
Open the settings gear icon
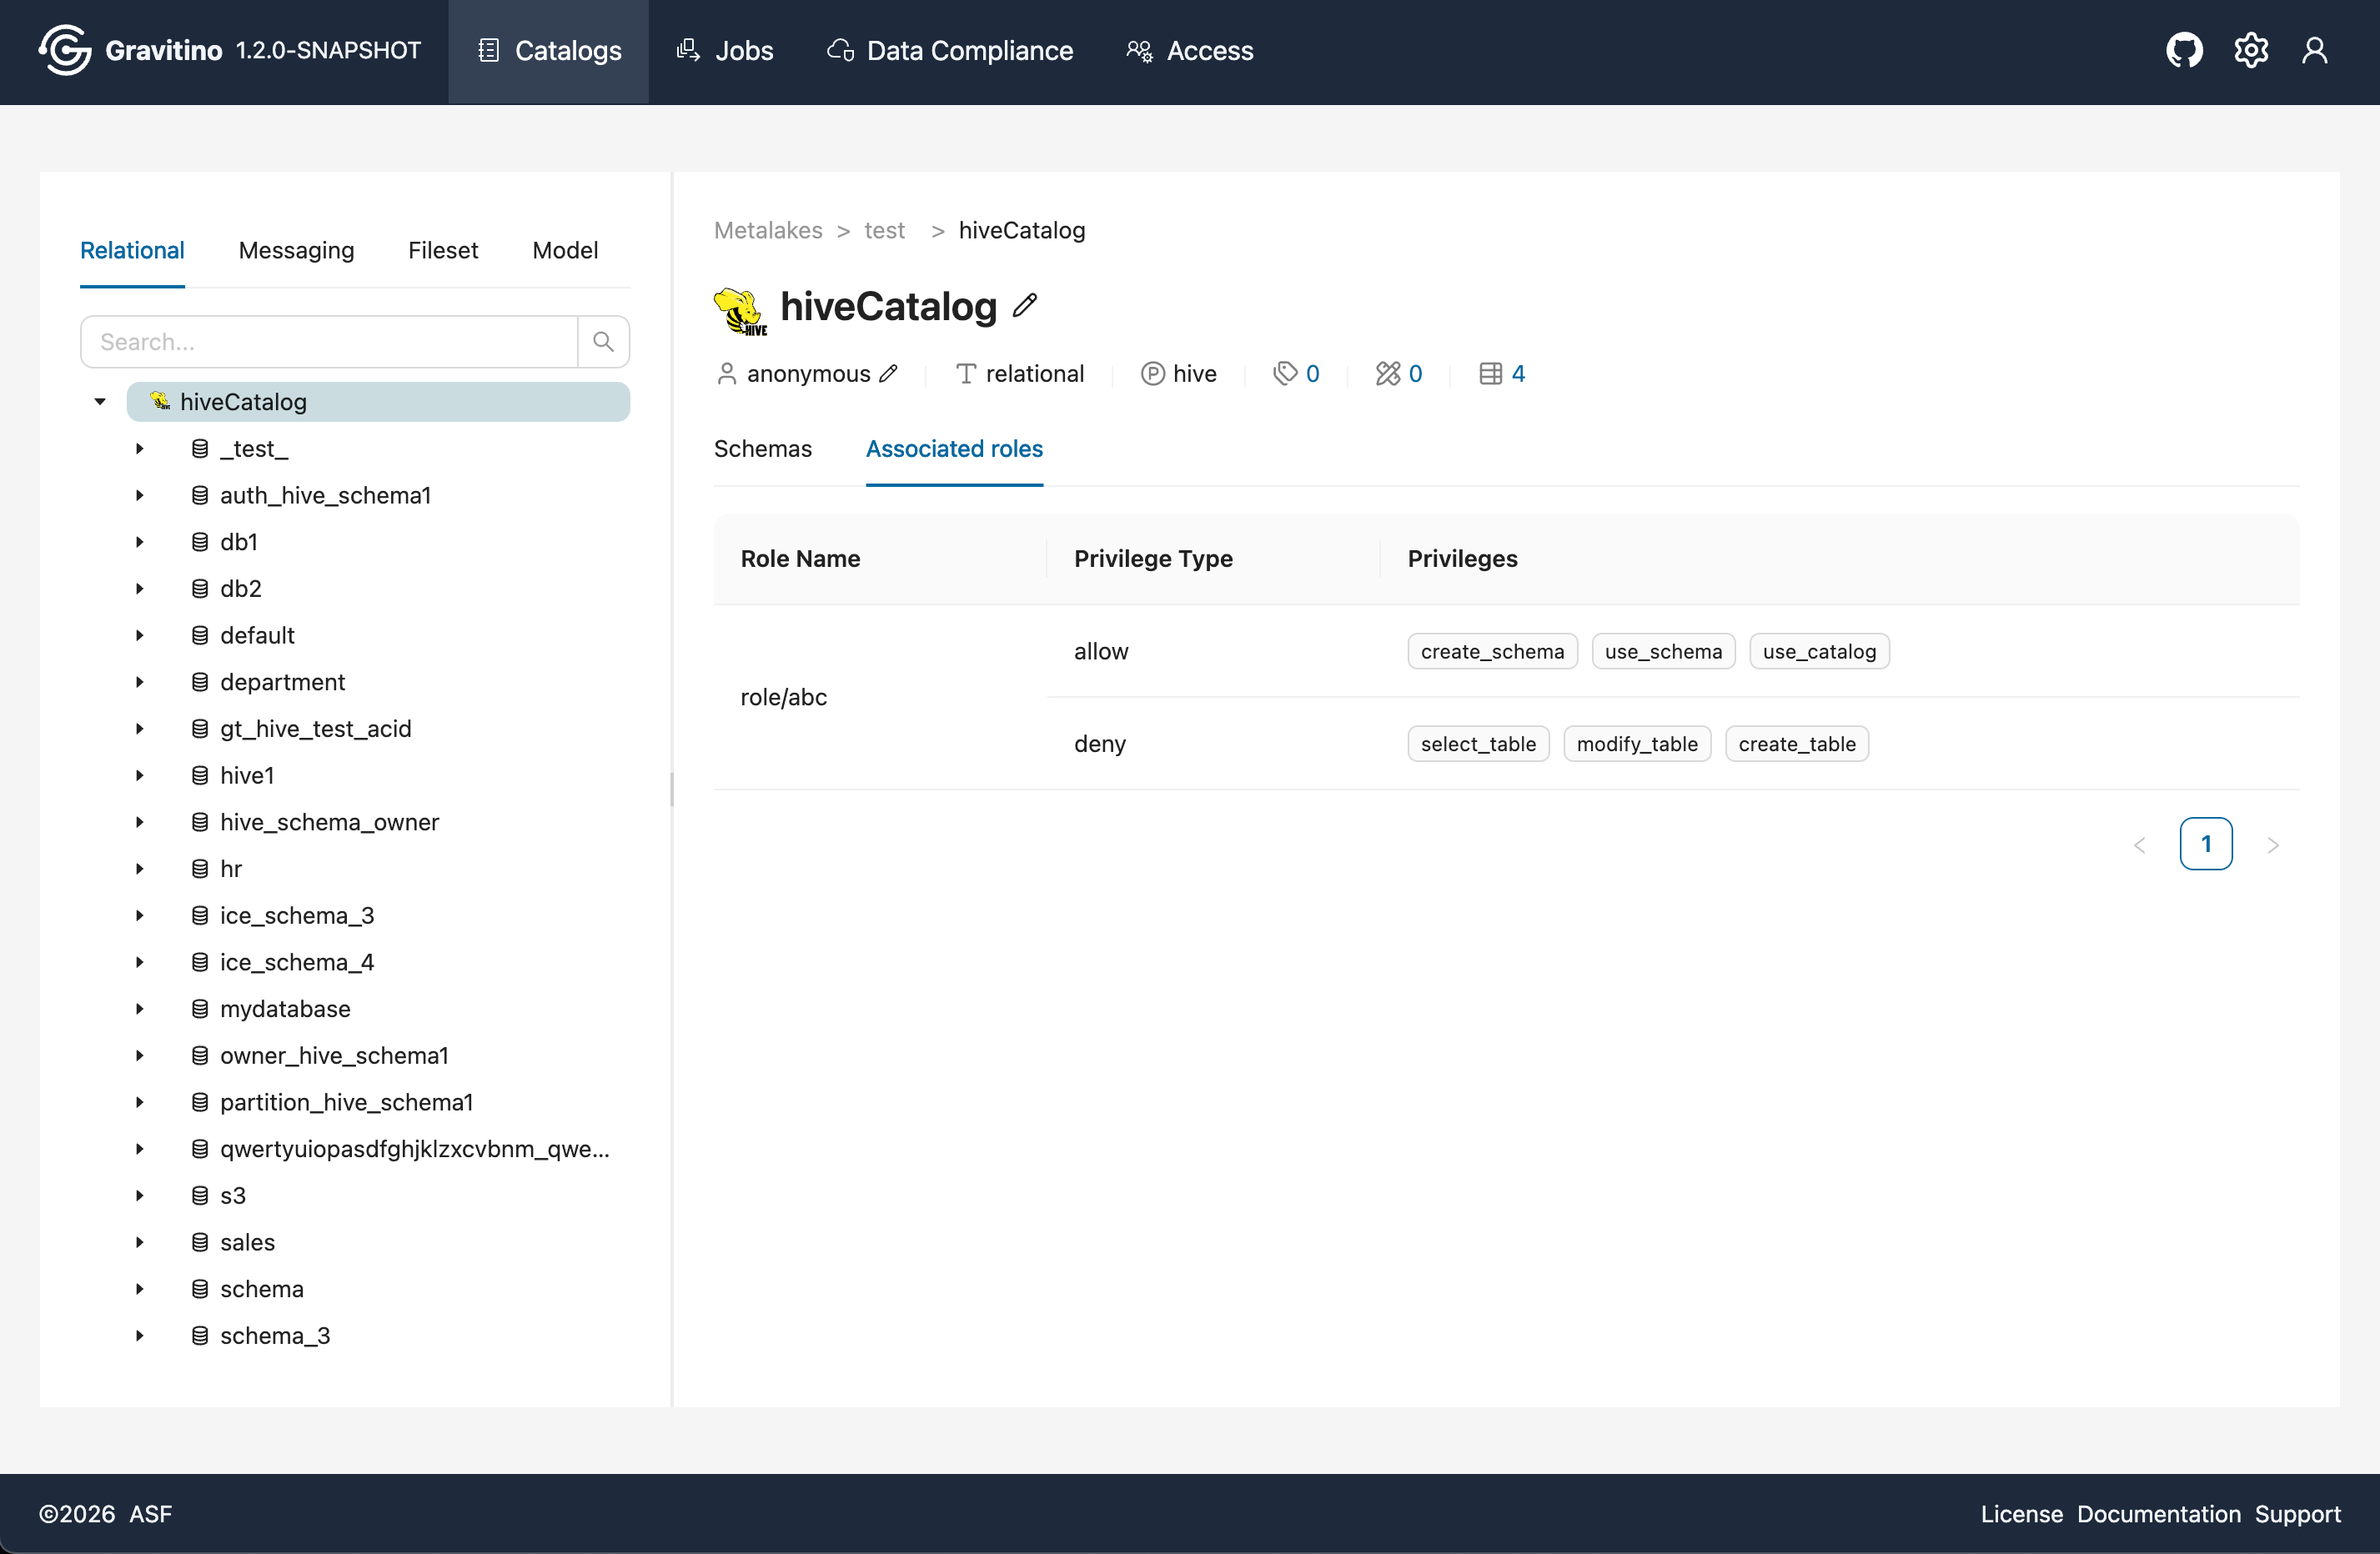click(2251, 50)
